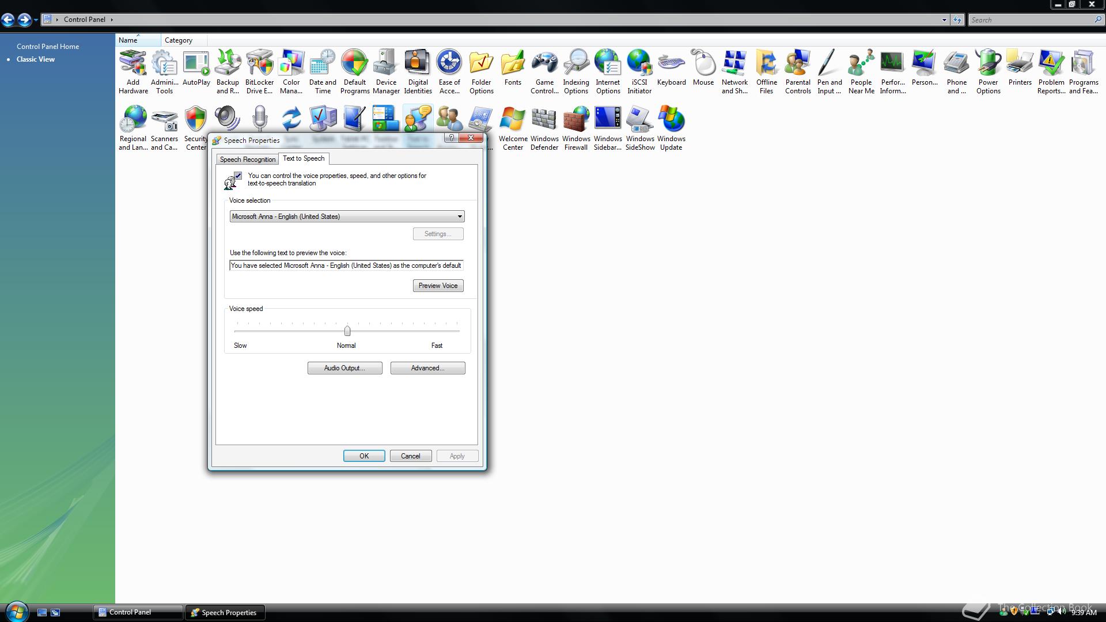Open the Audio Output settings button
Screen dimensions: 1106x622
pos(344,368)
